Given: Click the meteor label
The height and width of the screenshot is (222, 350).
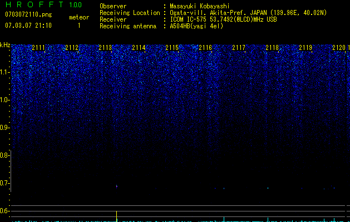Looking at the screenshot, I should (79, 17).
